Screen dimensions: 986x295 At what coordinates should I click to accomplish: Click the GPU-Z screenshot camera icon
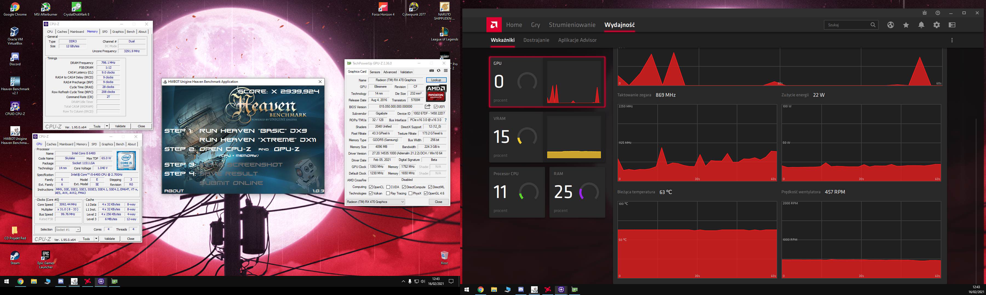431,70
